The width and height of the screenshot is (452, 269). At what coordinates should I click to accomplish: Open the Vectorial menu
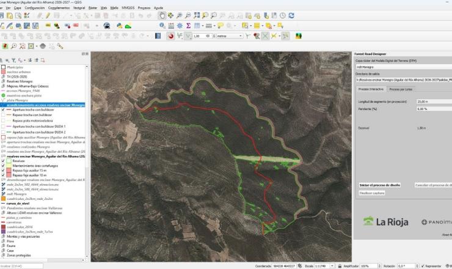(79, 7)
